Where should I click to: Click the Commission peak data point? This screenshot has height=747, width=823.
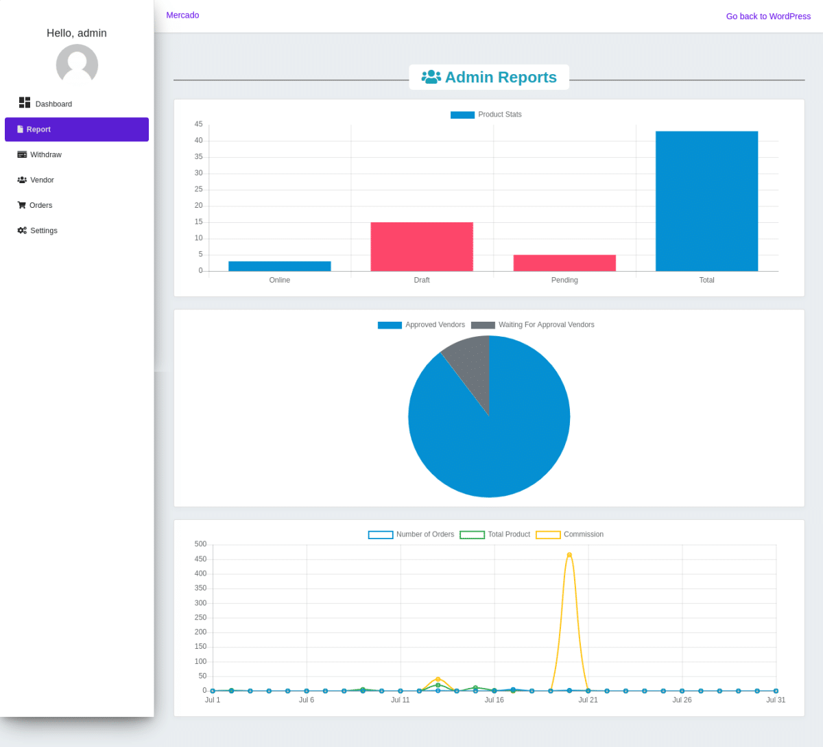pos(569,555)
